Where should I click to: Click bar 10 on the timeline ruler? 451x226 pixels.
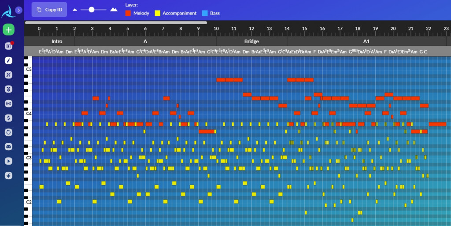pos(216,29)
